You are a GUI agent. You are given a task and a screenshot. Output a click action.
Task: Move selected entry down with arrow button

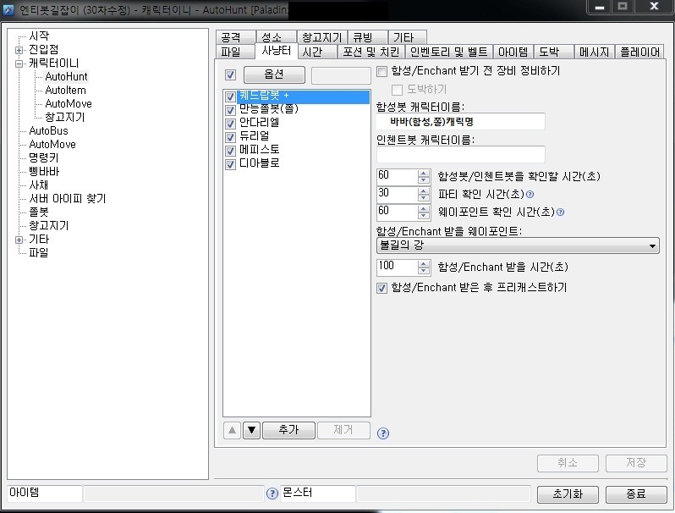pos(251,430)
